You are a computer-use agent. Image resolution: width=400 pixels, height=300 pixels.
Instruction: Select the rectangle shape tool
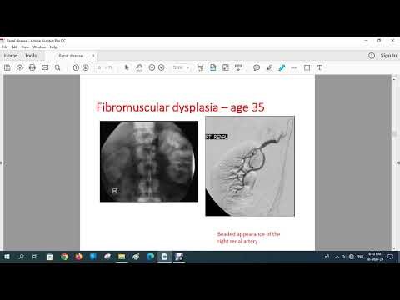coord(307,67)
